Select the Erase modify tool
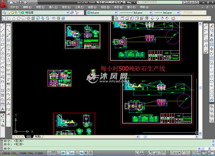Viewport: 215px width, 156px height. click(212, 26)
